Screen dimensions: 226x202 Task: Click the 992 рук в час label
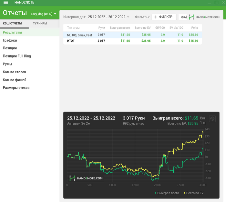(133, 124)
